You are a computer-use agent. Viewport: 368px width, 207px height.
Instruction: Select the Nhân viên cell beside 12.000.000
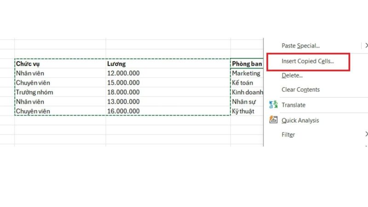pyautogui.click(x=60, y=73)
